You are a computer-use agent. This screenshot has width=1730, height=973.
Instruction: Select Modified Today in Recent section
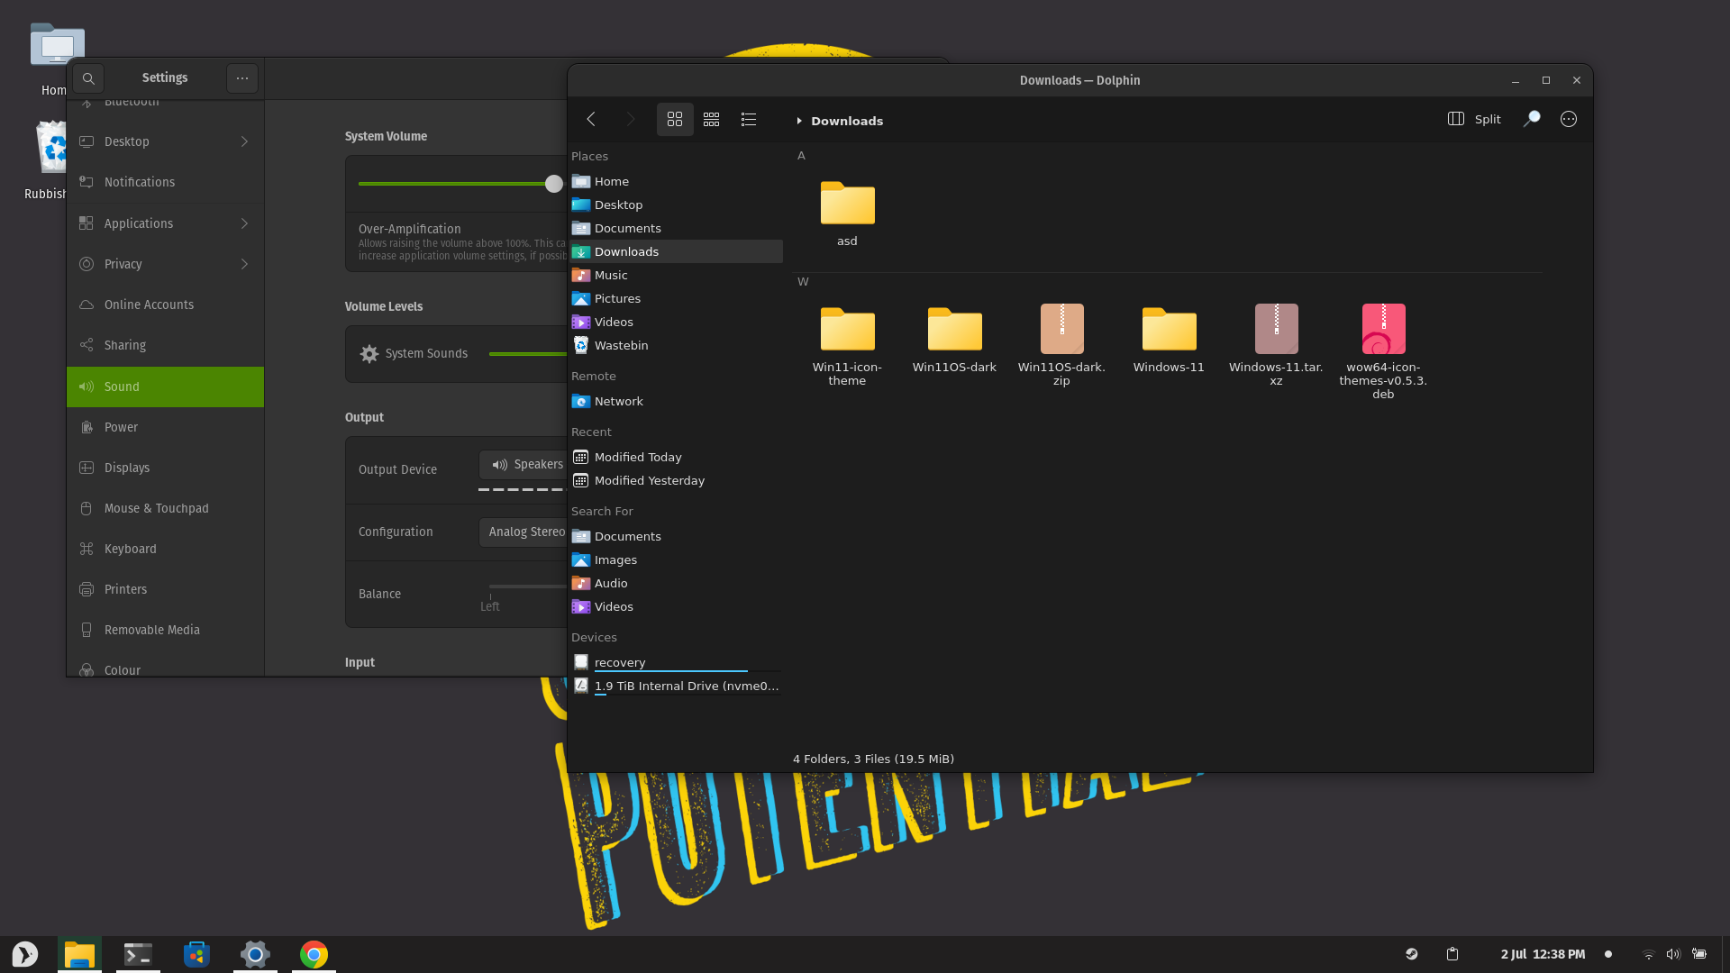click(x=637, y=457)
